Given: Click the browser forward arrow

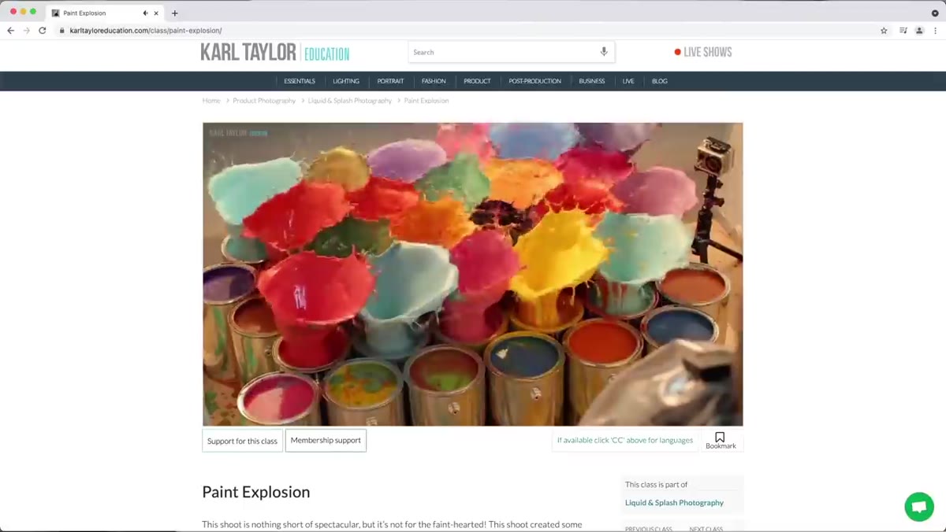Looking at the screenshot, I should click(x=26, y=31).
